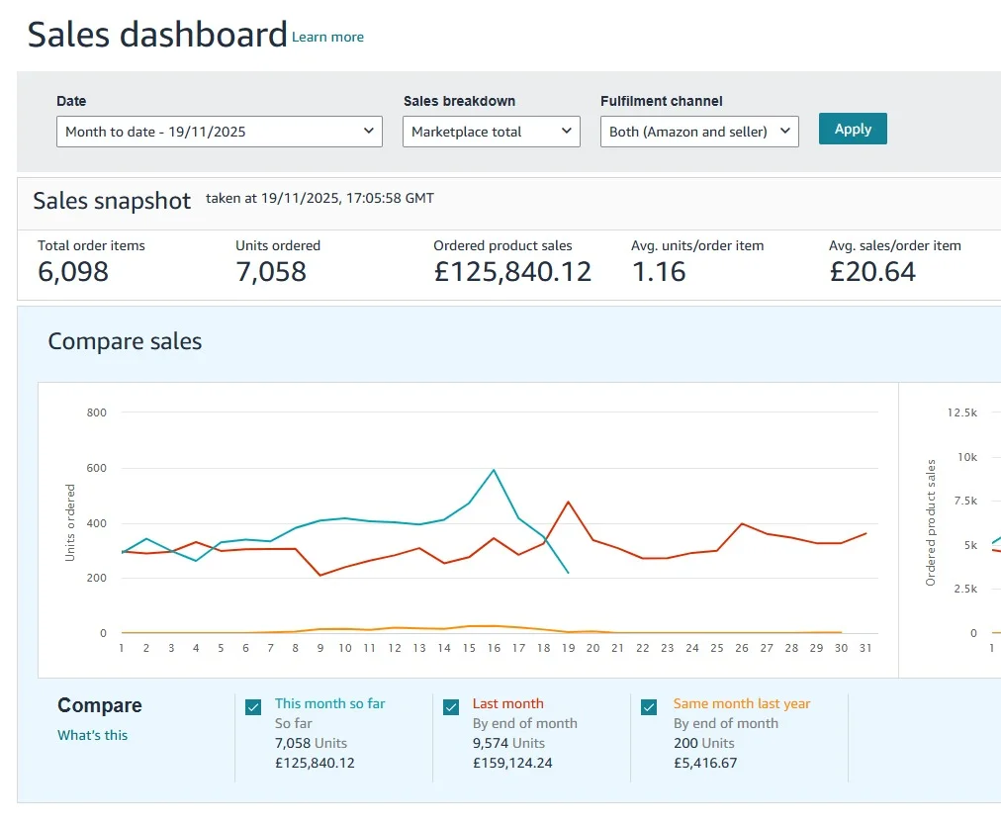This screenshot has height=824, width=1001.
Task: Click the red line peak at day 19
Action: (x=568, y=502)
